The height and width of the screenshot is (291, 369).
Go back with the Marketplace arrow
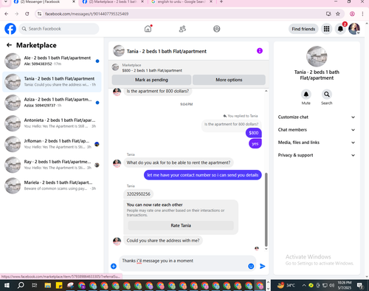pyautogui.click(x=9, y=45)
